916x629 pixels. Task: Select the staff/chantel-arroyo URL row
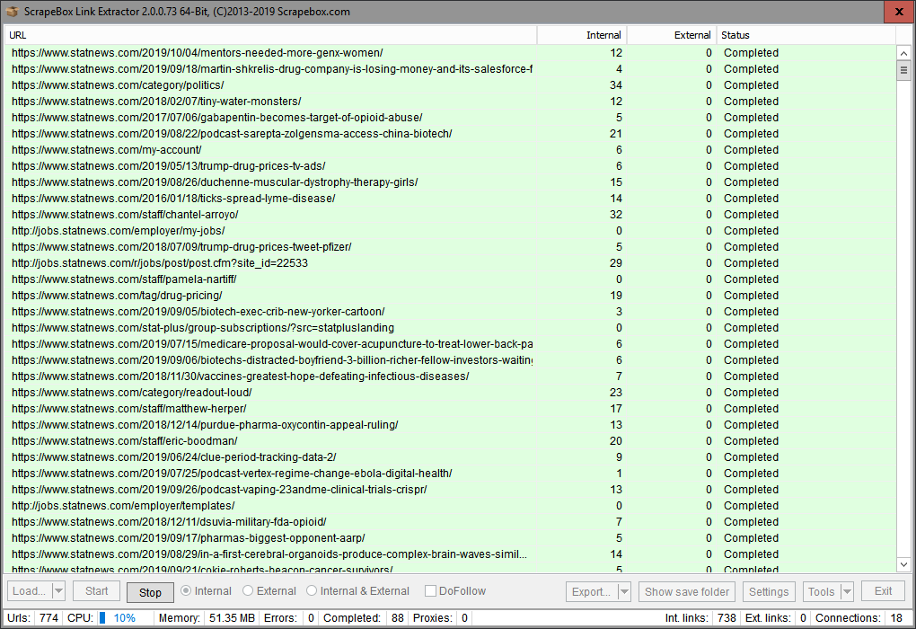click(x=450, y=215)
